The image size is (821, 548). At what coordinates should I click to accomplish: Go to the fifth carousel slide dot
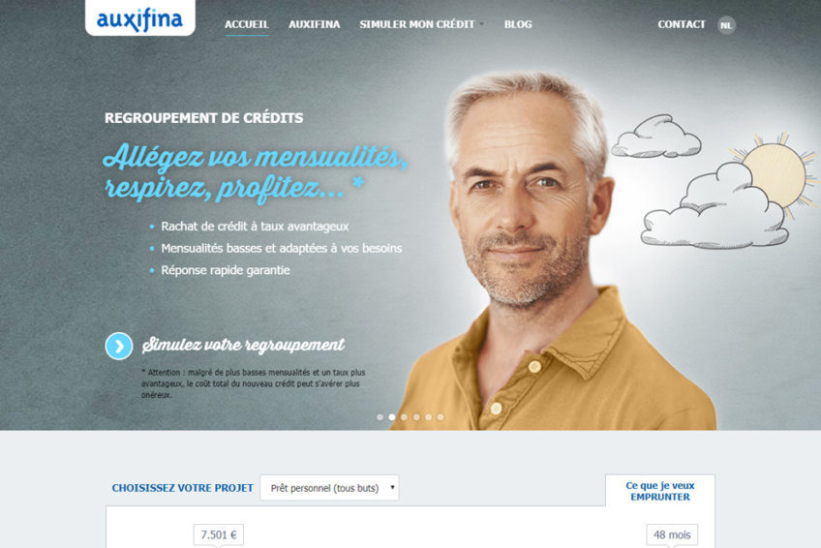click(x=428, y=417)
